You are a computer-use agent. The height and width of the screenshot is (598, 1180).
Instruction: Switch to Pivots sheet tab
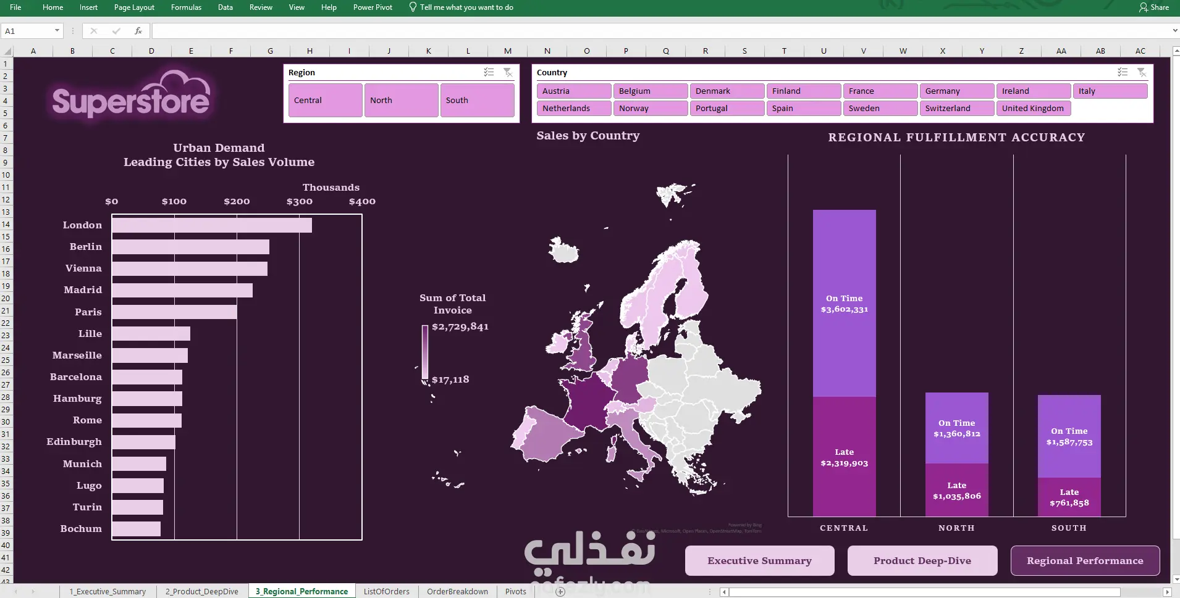click(x=515, y=591)
